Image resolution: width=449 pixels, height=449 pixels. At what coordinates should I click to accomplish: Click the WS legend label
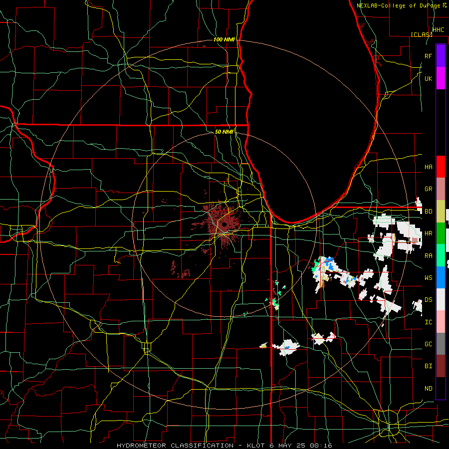pos(428,277)
